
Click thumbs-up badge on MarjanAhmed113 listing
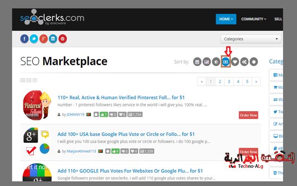116,151
